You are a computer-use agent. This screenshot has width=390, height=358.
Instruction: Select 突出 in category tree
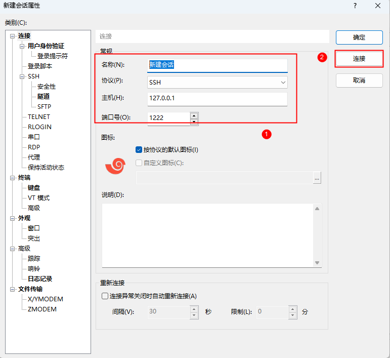coord(34,238)
